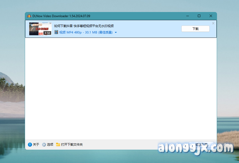The height and width of the screenshot is (163, 239).
Task: Open the 关于 text link
Action: point(36,145)
